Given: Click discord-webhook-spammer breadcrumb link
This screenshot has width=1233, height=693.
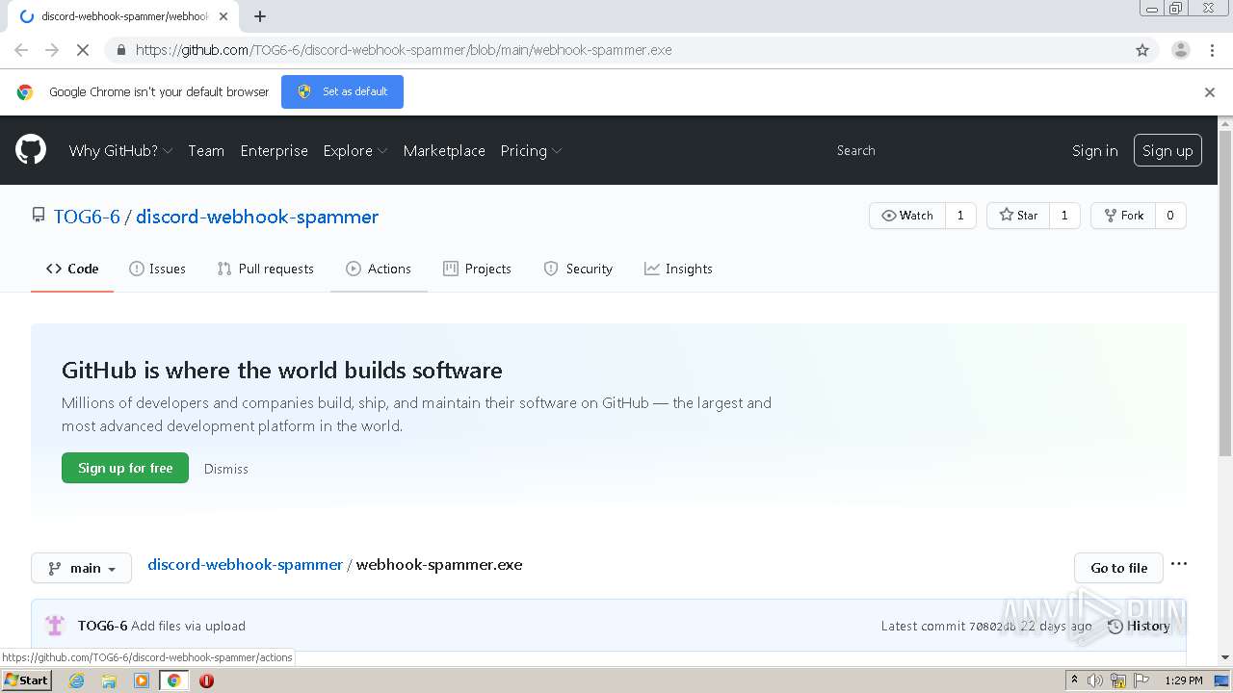Looking at the screenshot, I should [245, 564].
